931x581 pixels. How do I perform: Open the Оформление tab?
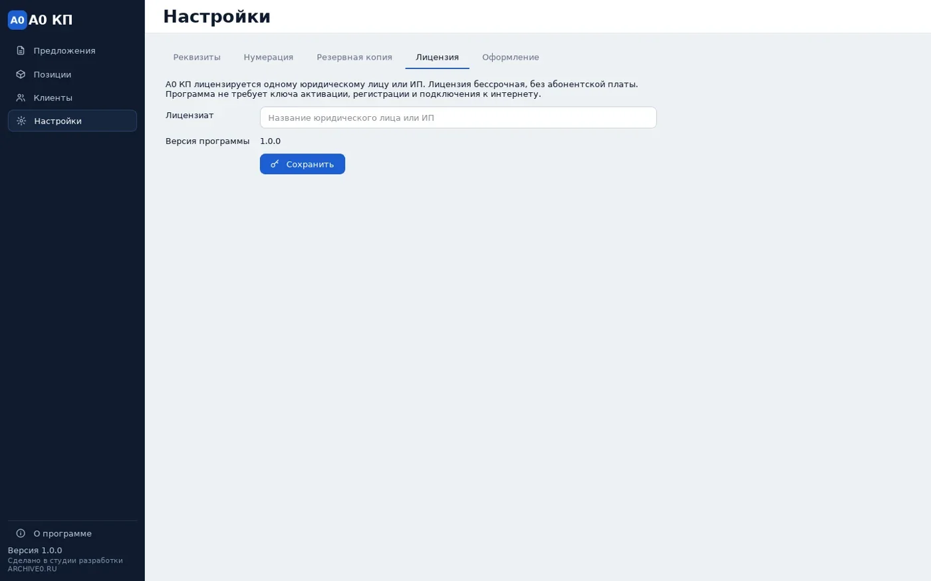511,57
